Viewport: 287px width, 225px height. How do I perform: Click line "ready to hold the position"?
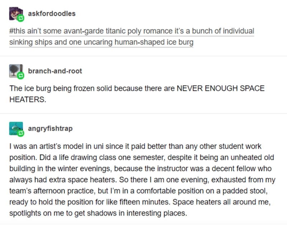[x=140, y=202]
